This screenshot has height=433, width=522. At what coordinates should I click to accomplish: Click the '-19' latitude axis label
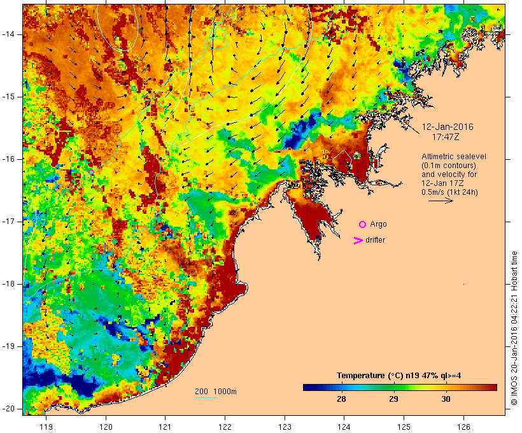tap(8, 346)
